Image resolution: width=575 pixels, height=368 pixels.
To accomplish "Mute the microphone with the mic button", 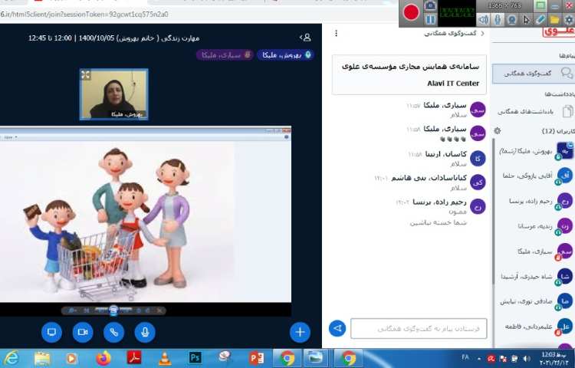I will 145,332.
